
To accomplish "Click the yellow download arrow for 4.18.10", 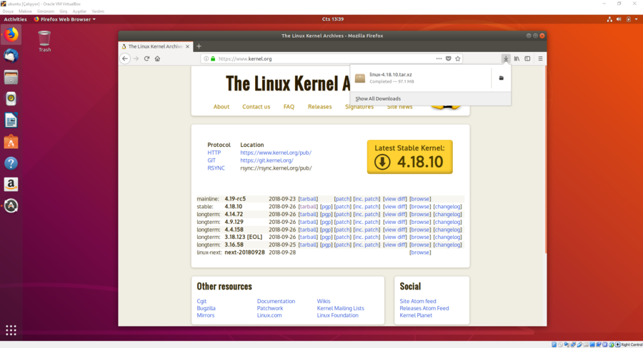I will click(x=383, y=162).
